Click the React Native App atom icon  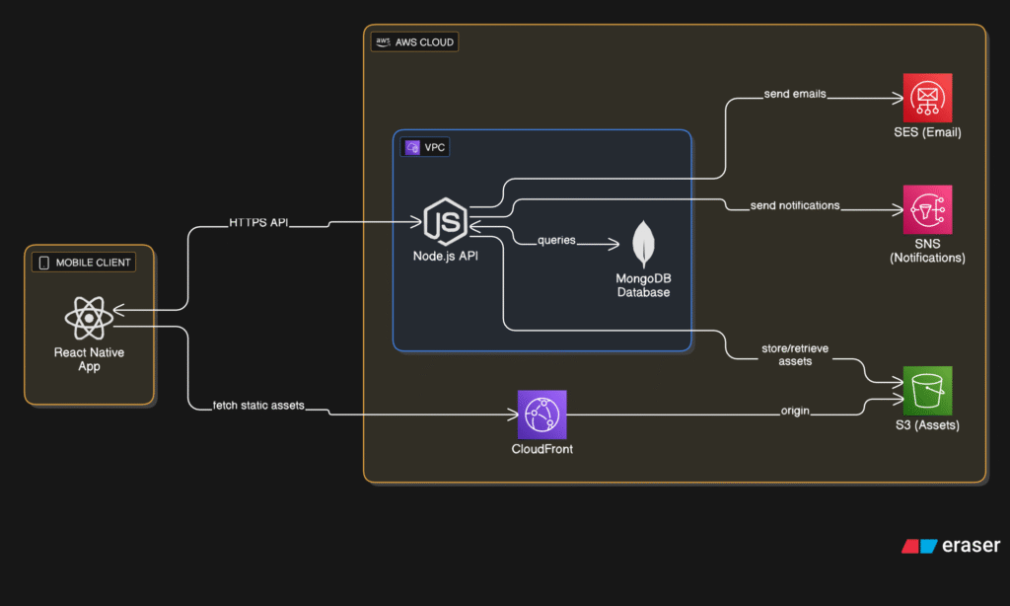pos(89,318)
